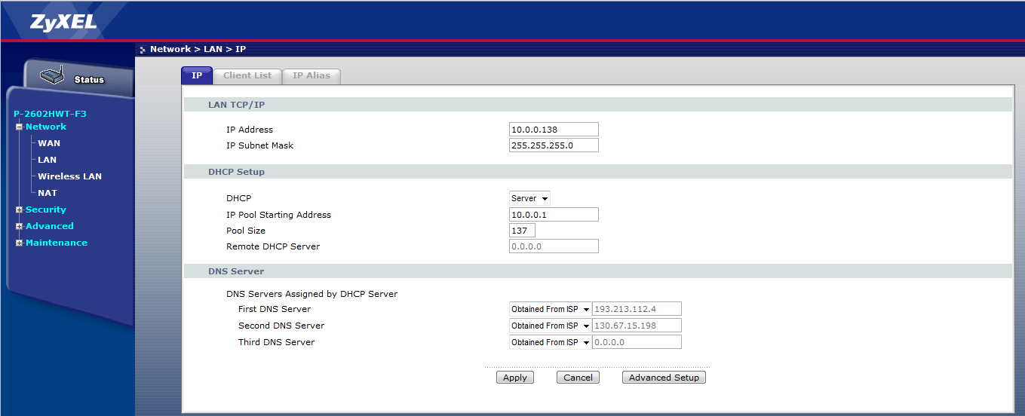The height and width of the screenshot is (416, 1025).
Task: Click the IP Address input field
Action: (x=554, y=130)
